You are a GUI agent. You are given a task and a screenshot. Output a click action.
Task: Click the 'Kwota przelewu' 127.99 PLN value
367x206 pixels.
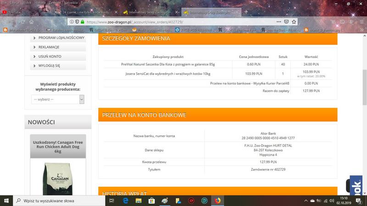(268, 162)
